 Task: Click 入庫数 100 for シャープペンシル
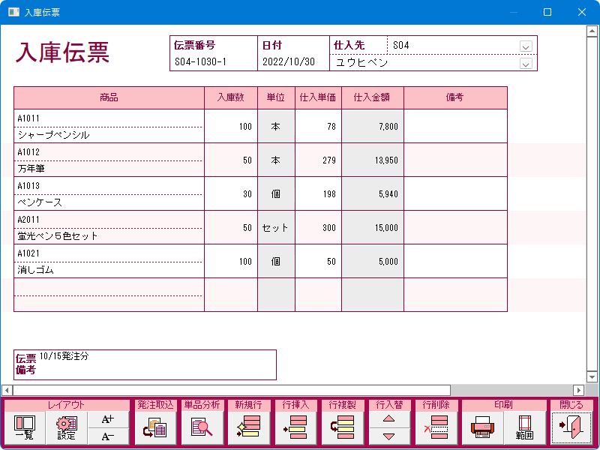[231, 126]
